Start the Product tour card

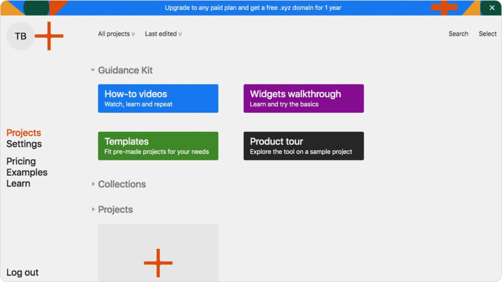pos(304,146)
